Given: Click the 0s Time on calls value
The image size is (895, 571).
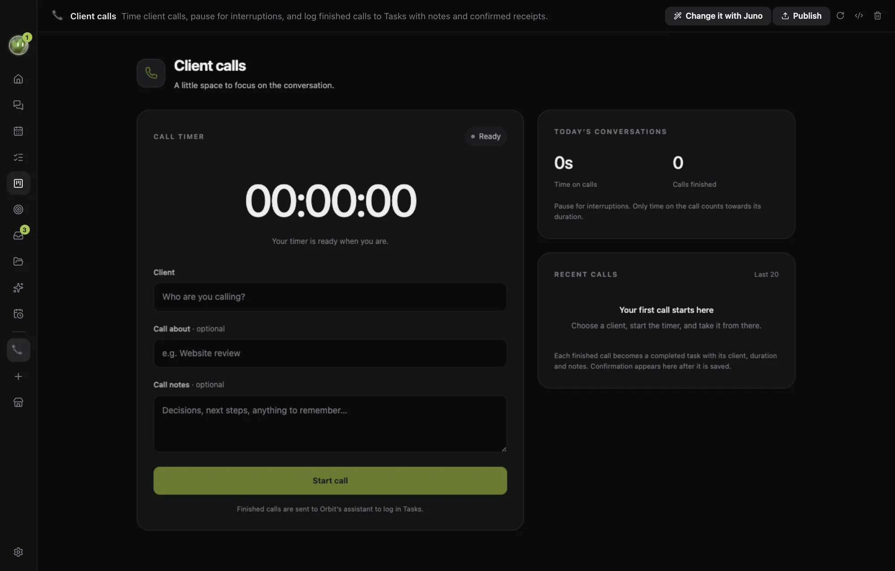Looking at the screenshot, I should tap(563, 163).
